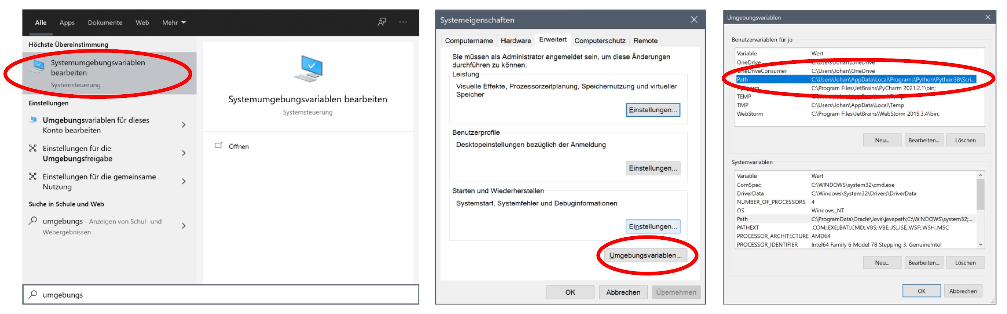Click 'Einstellungen...' under Leistung section
1007x314 pixels.
(x=653, y=110)
